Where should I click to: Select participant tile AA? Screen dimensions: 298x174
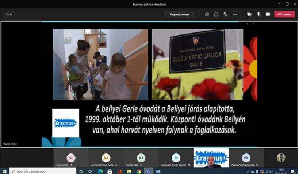[106, 158]
